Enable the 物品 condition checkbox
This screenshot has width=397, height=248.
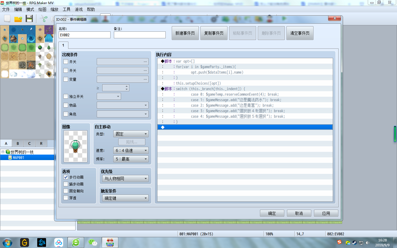66,105
